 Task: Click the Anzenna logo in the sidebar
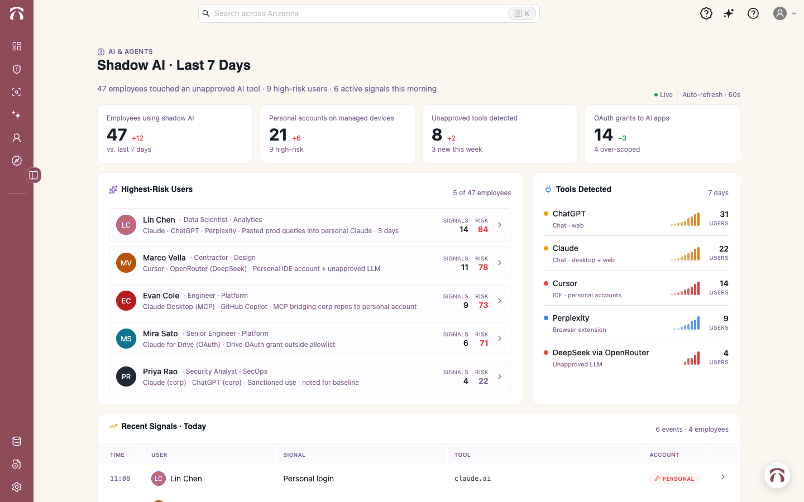click(x=17, y=13)
